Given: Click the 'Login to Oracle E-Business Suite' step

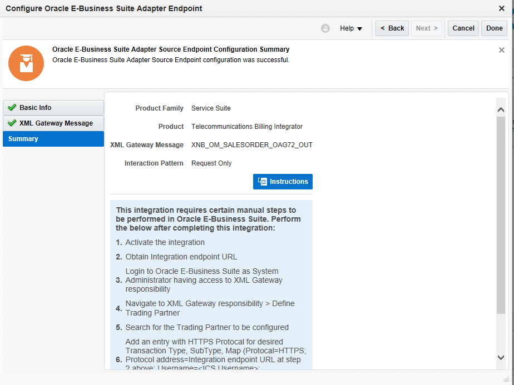Looking at the screenshot, I should pyautogui.click(x=204, y=280).
